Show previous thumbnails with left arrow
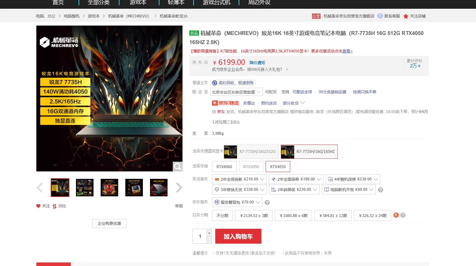 40,188
